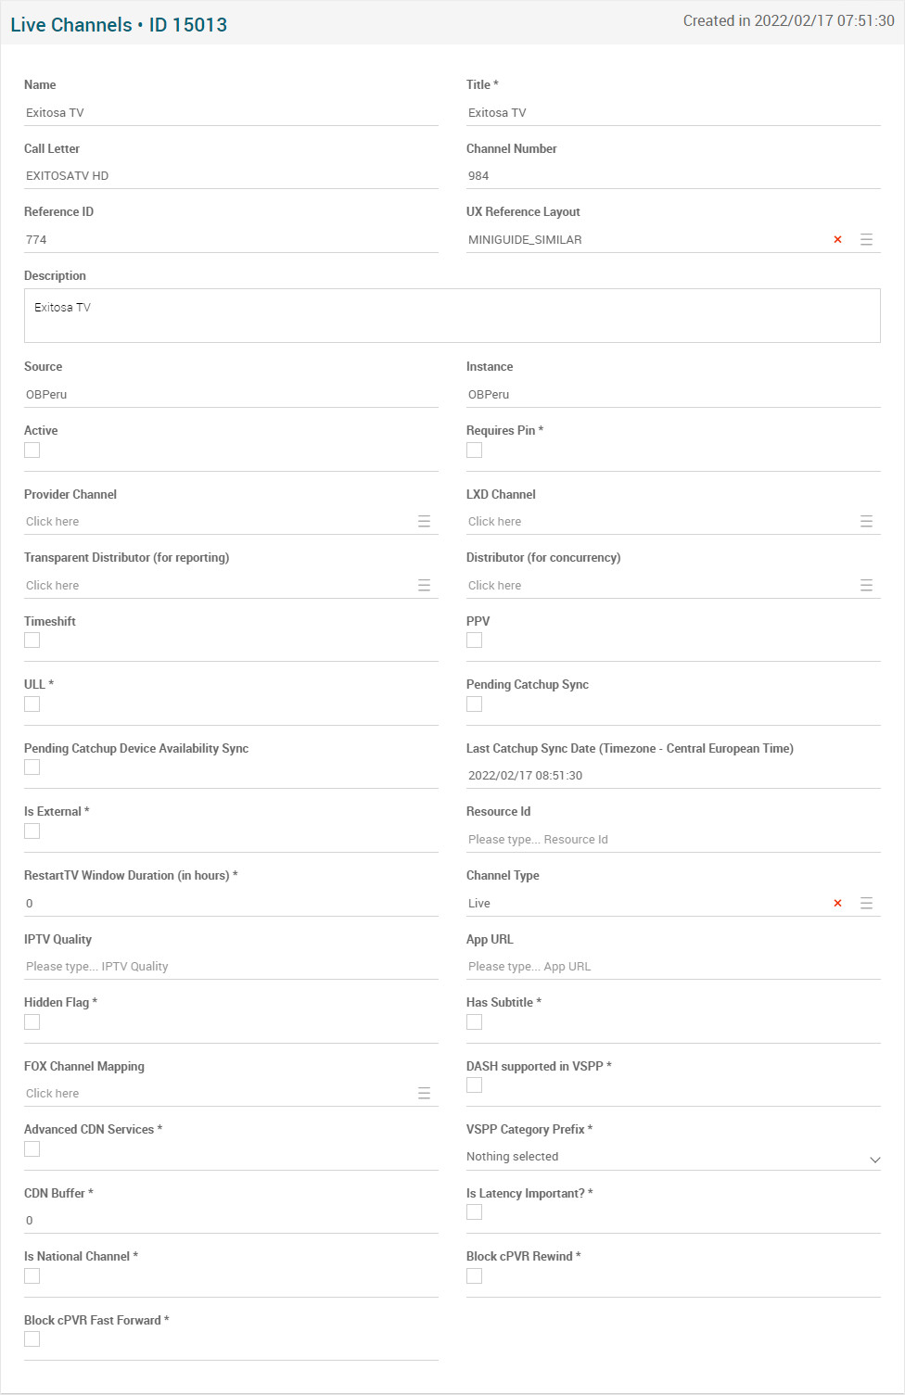
Task: Click the IPTV Quality text field
Action: pyautogui.click(x=231, y=967)
